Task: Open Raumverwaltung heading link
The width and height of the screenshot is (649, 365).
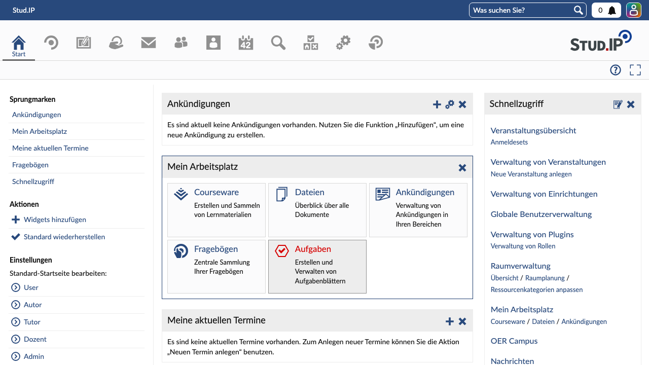Action: point(521,266)
